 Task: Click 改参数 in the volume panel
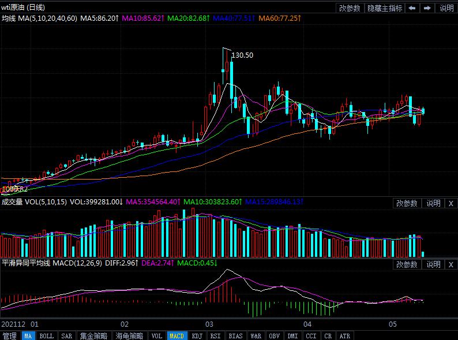coord(407,203)
